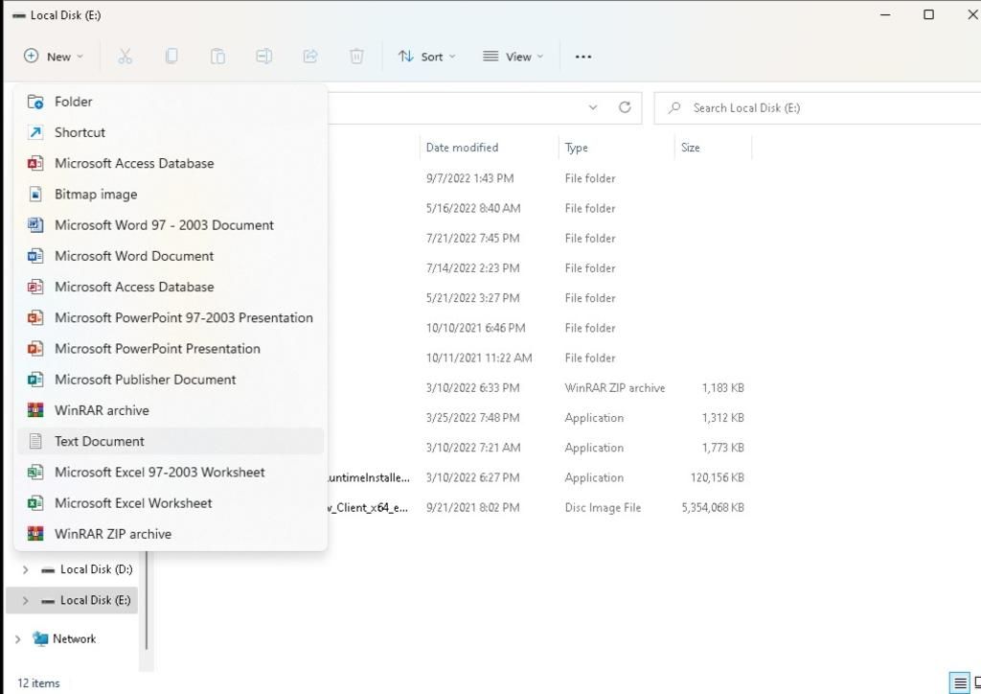The height and width of the screenshot is (694, 981).
Task: Open the Sort dropdown
Action: click(x=427, y=57)
